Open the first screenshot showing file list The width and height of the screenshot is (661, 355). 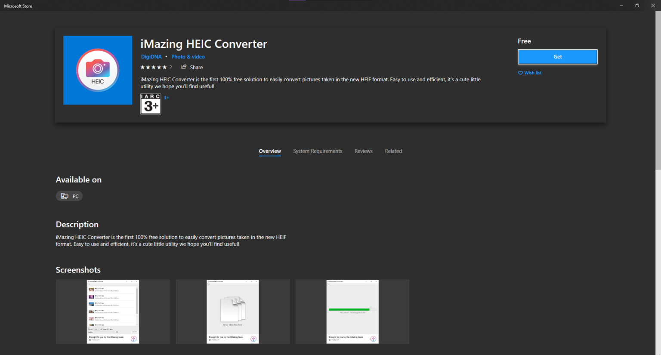click(112, 312)
